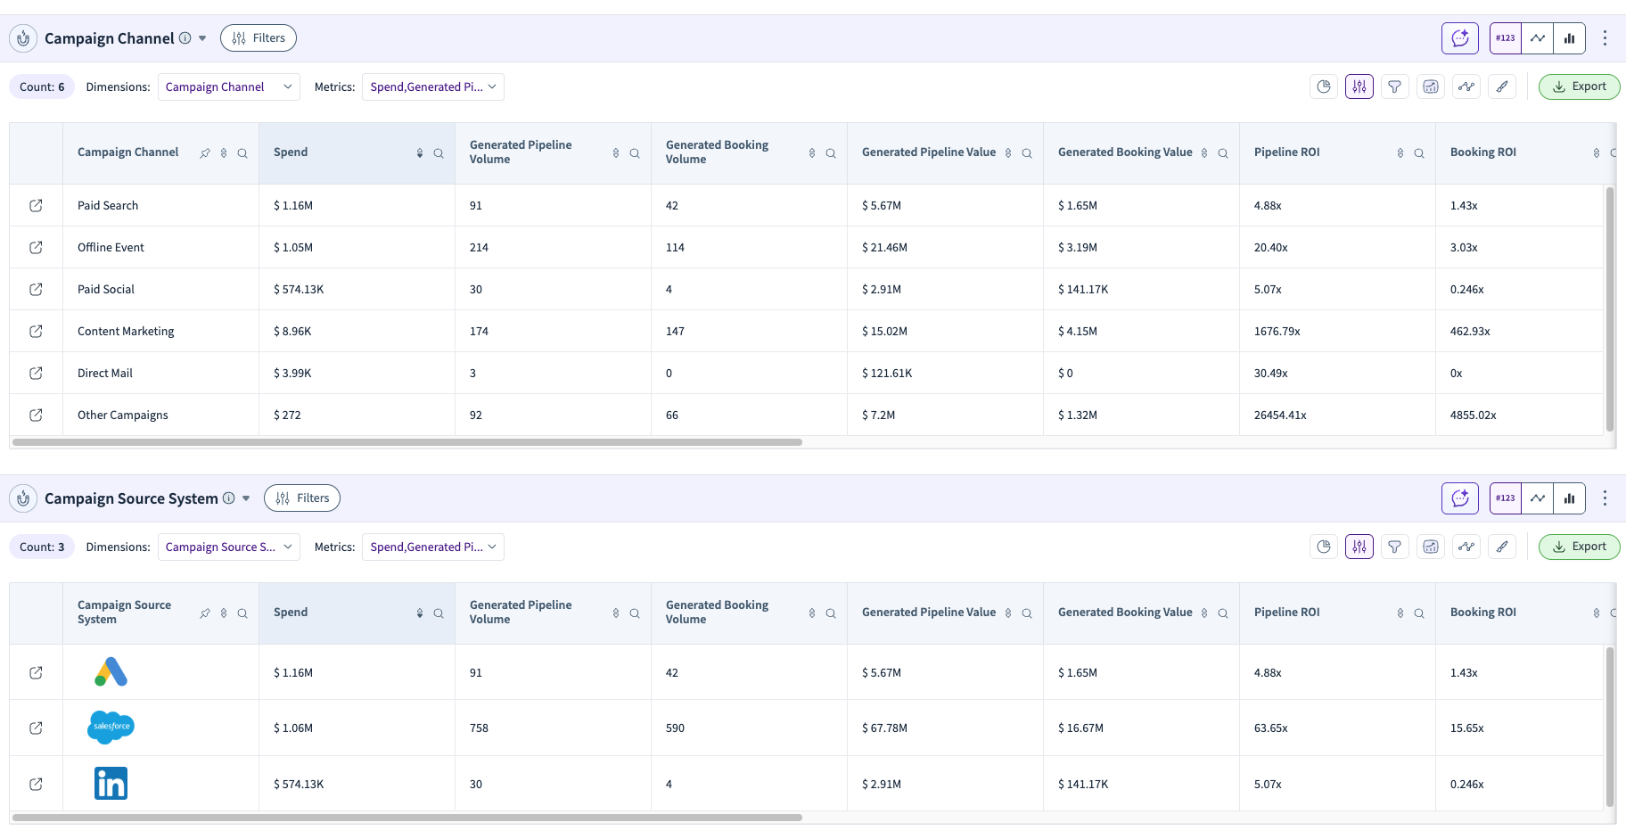This screenshot has height=839, width=1626.
Task: Sort bottom table by Spend
Action: point(420,613)
